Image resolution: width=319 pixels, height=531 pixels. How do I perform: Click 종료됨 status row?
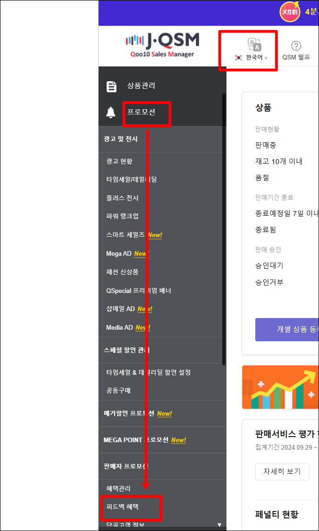click(x=266, y=230)
